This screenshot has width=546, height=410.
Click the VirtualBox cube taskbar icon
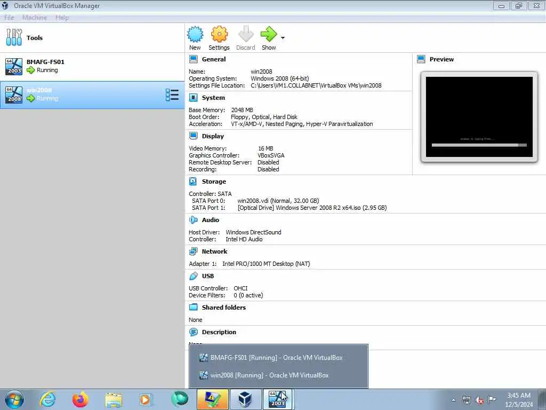[x=245, y=399]
